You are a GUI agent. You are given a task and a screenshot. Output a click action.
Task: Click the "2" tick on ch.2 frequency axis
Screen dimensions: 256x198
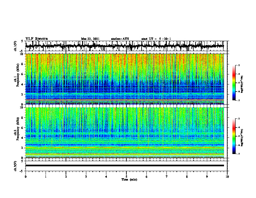pyautogui.click(x=23, y=148)
